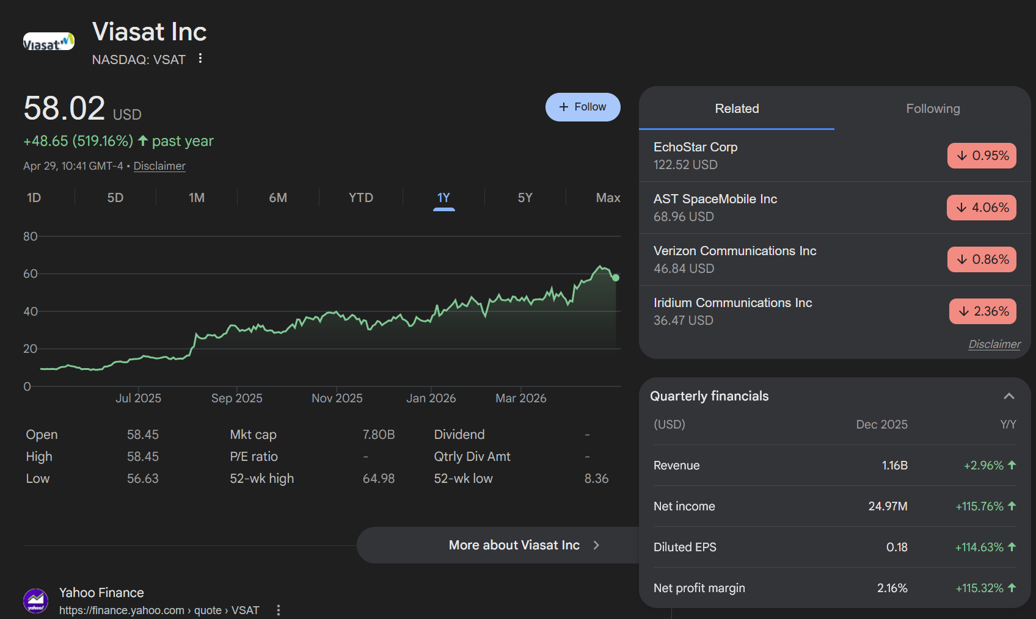Click the Mkt cap value 7.80B
Viewport: 1036px width, 619px height.
coord(379,435)
